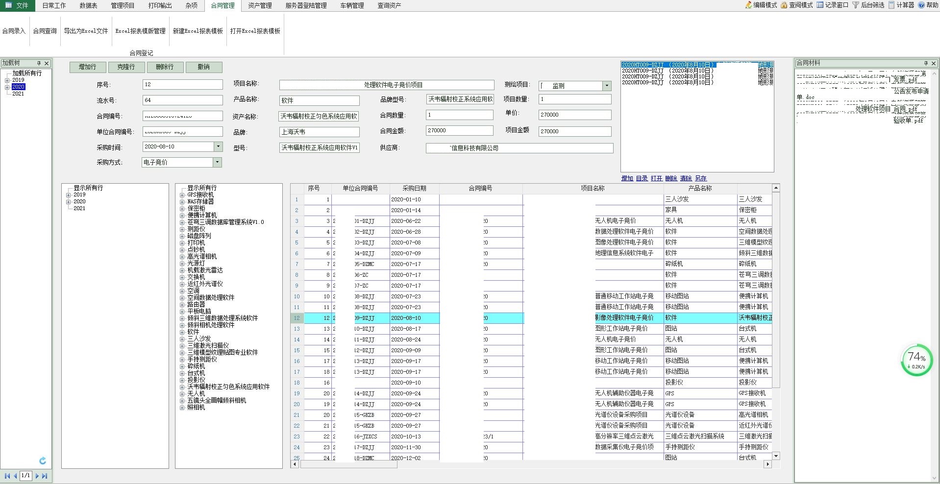Expand NAS存储器 tree node
The width and height of the screenshot is (940, 484).
182,201
